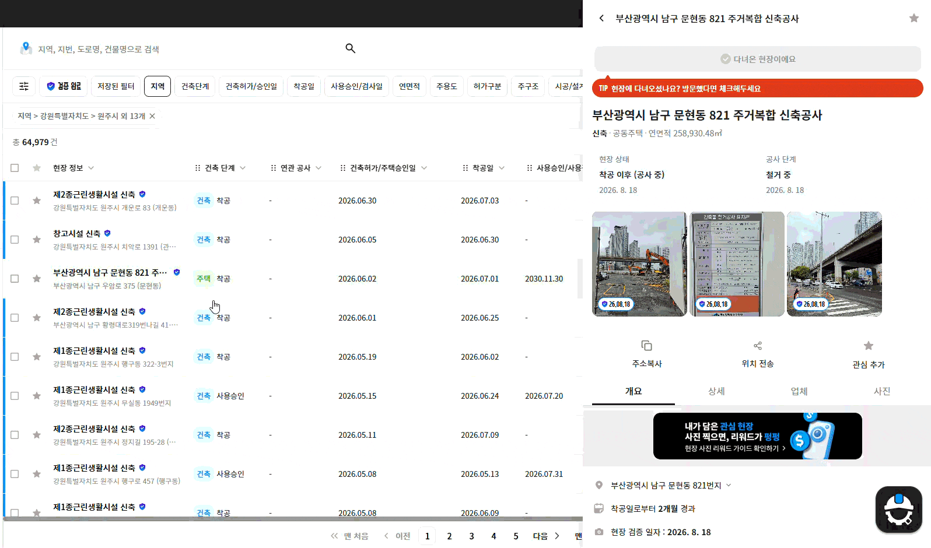Open the helmet chatbot assistant icon

899,510
